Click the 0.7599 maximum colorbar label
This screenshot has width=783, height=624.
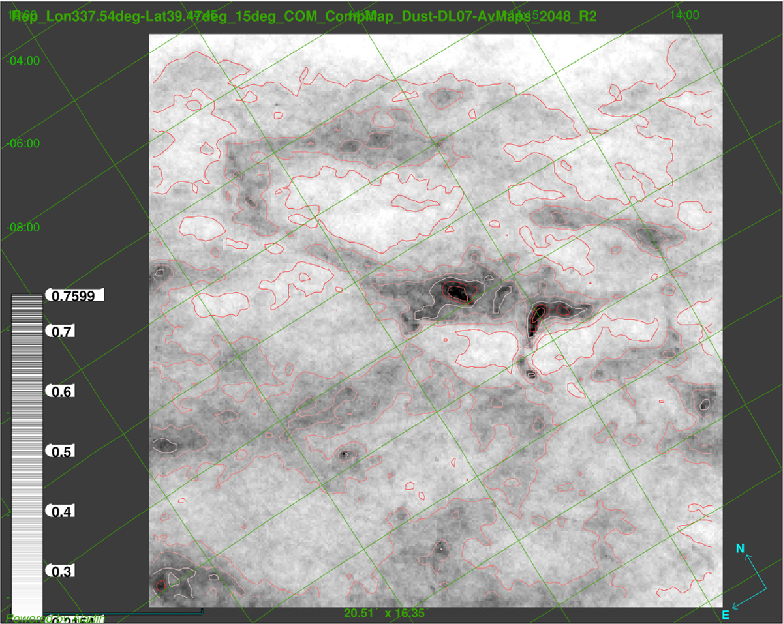(74, 296)
